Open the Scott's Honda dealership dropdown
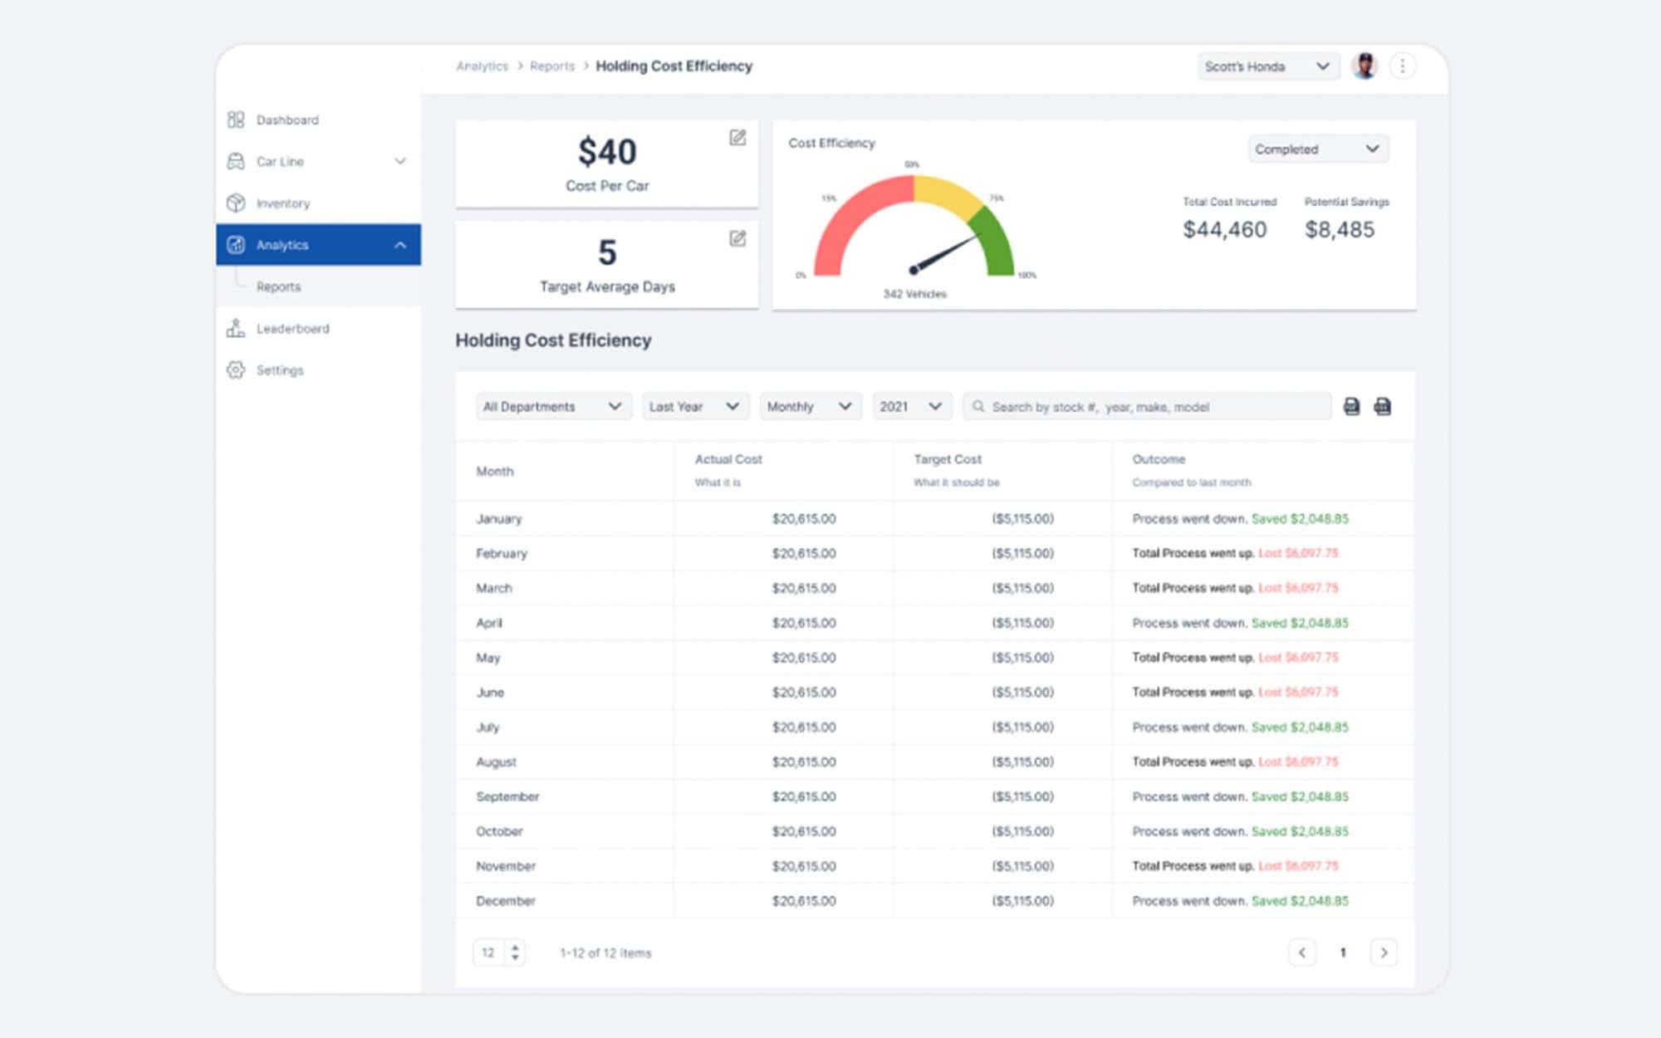1661x1038 pixels. [1267, 66]
